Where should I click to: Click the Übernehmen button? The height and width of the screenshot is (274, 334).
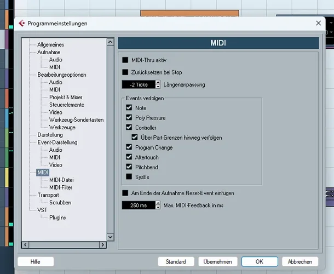pos(218,261)
